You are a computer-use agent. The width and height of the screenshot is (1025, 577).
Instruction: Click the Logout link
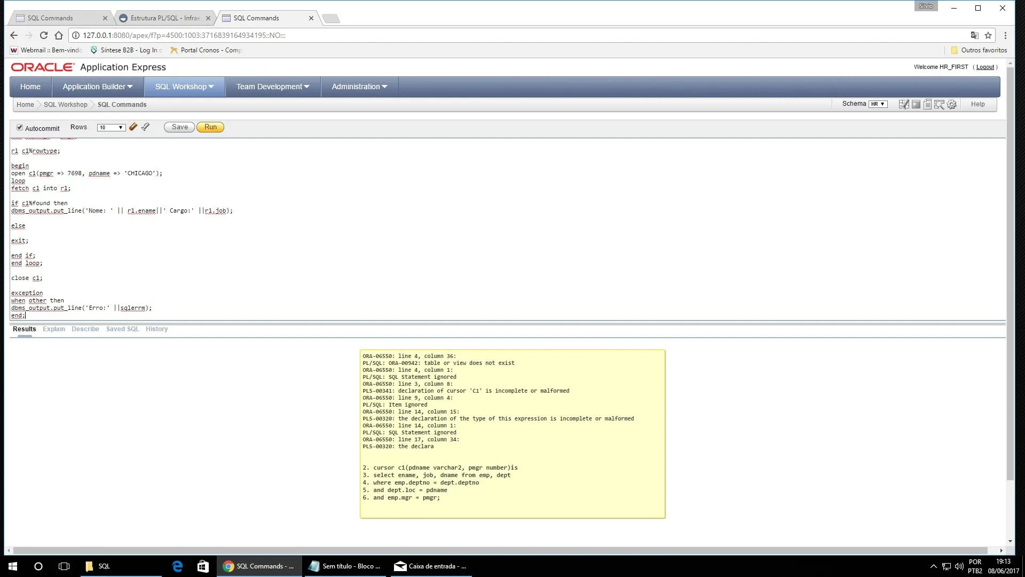(x=985, y=67)
